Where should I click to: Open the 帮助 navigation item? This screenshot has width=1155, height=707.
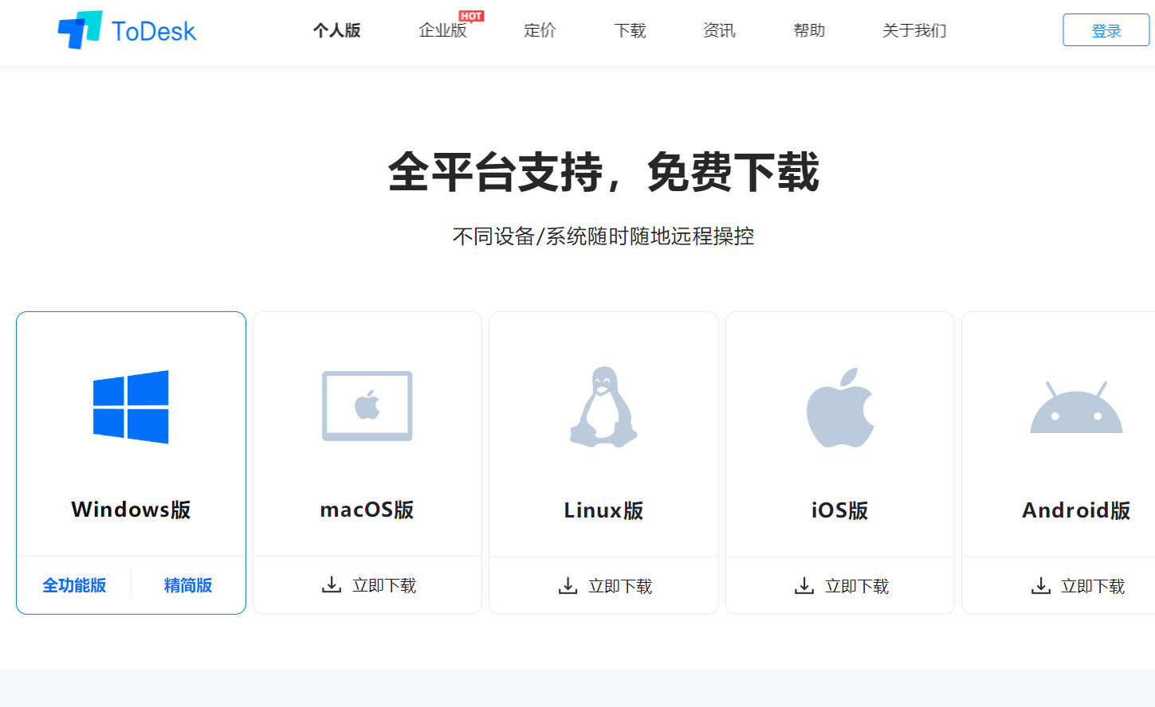click(x=809, y=30)
